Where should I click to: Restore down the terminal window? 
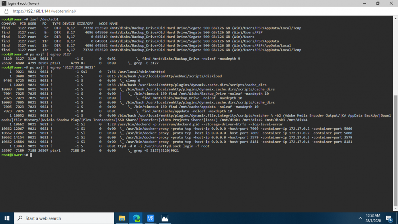tap(378, 3)
